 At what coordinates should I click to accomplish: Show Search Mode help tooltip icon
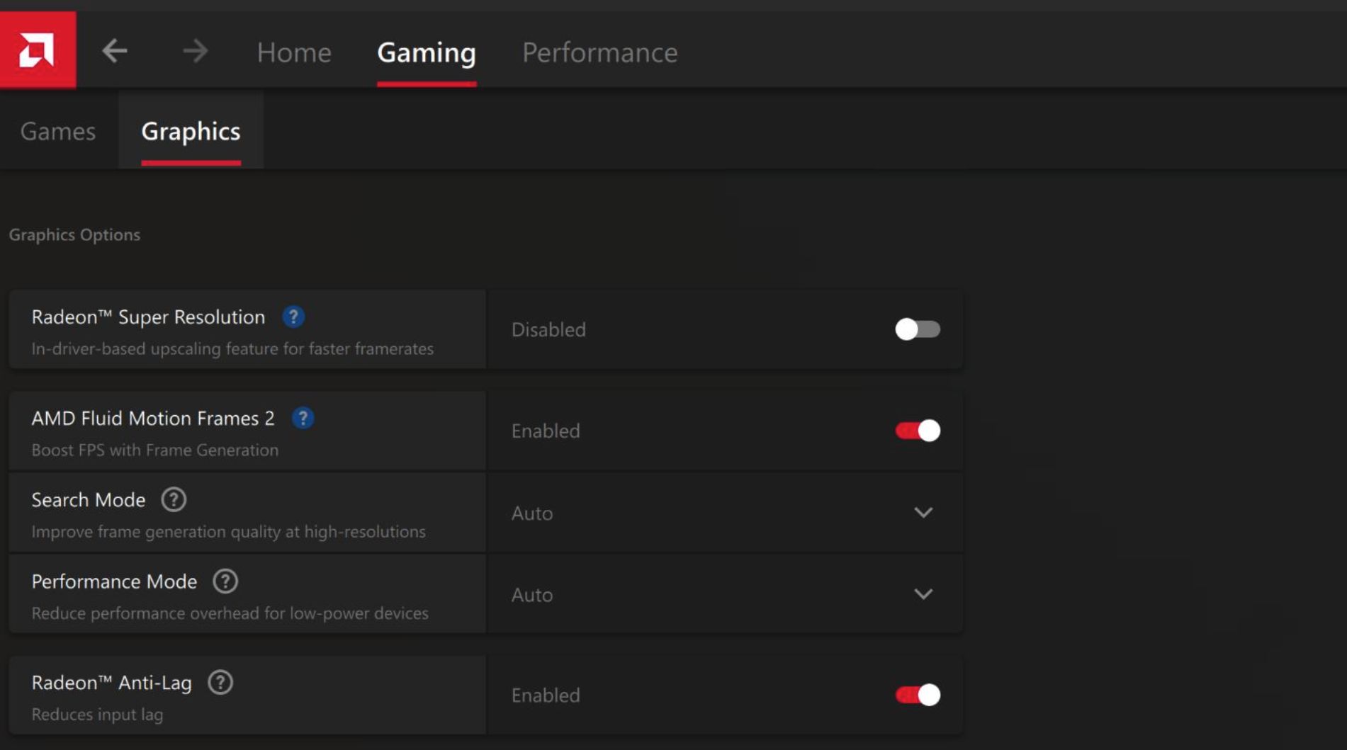pos(174,500)
